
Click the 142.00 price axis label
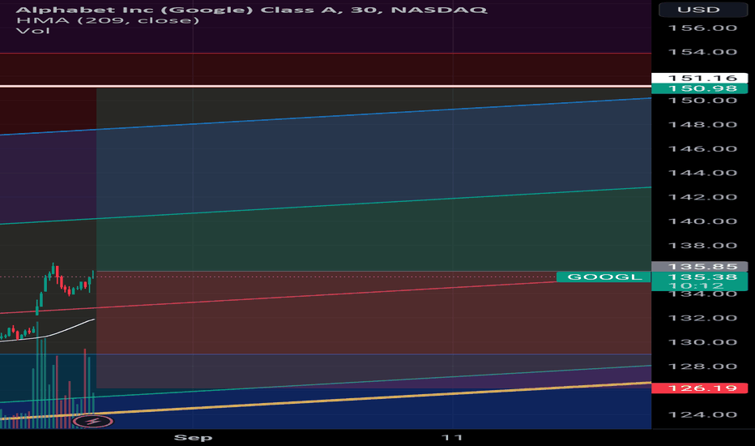tap(702, 197)
